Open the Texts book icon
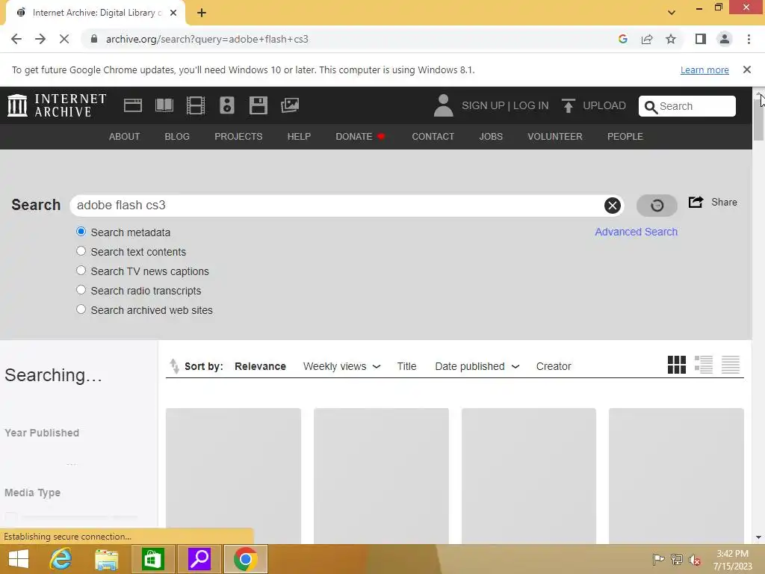Viewport: 765px width, 574px height. [164, 105]
